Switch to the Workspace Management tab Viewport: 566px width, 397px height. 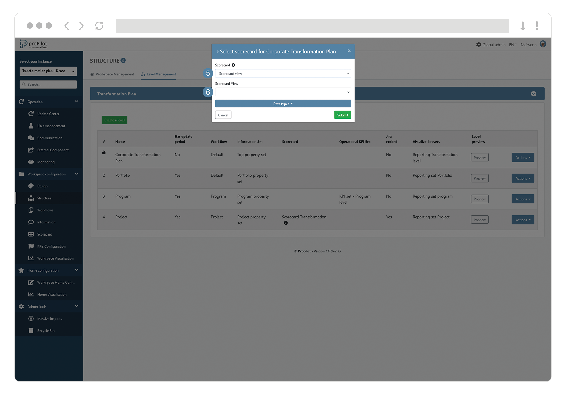114,74
